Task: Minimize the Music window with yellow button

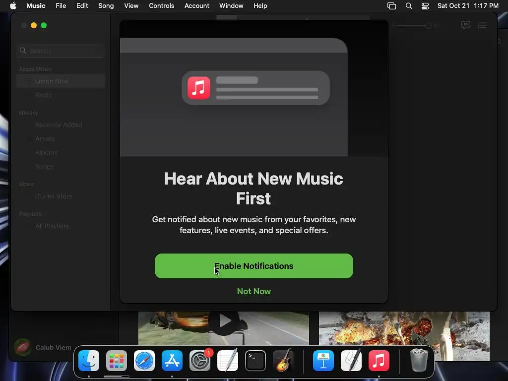Action: (x=34, y=25)
